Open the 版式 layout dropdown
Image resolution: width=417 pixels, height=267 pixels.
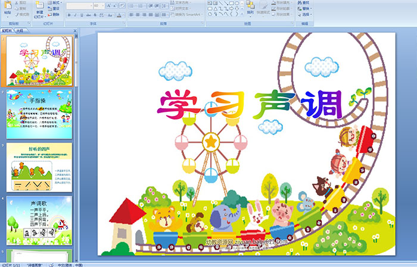click(x=55, y=2)
